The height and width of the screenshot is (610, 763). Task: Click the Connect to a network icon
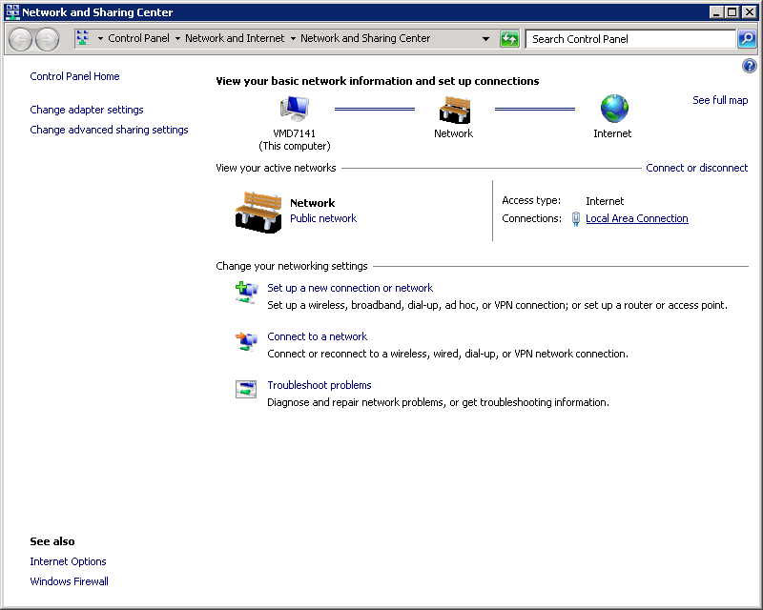point(246,340)
